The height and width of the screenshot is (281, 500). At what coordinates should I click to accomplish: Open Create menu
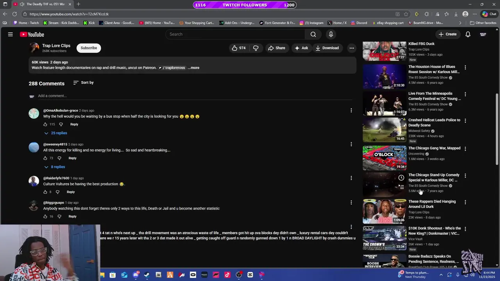447,34
